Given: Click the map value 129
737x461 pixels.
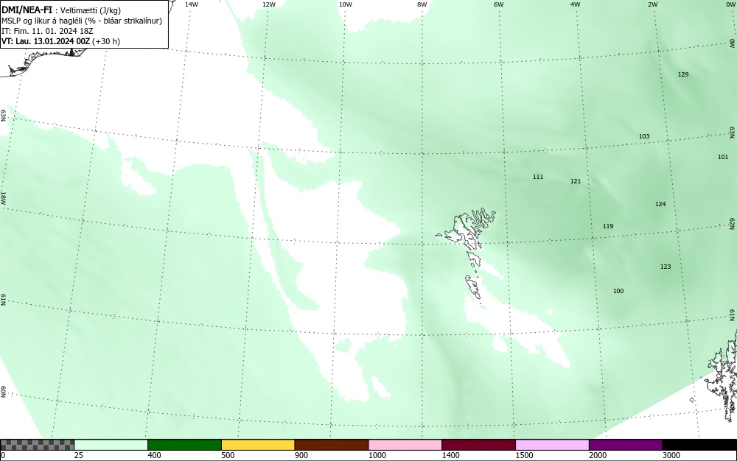Looking at the screenshot, I should (x=683, y=74).
